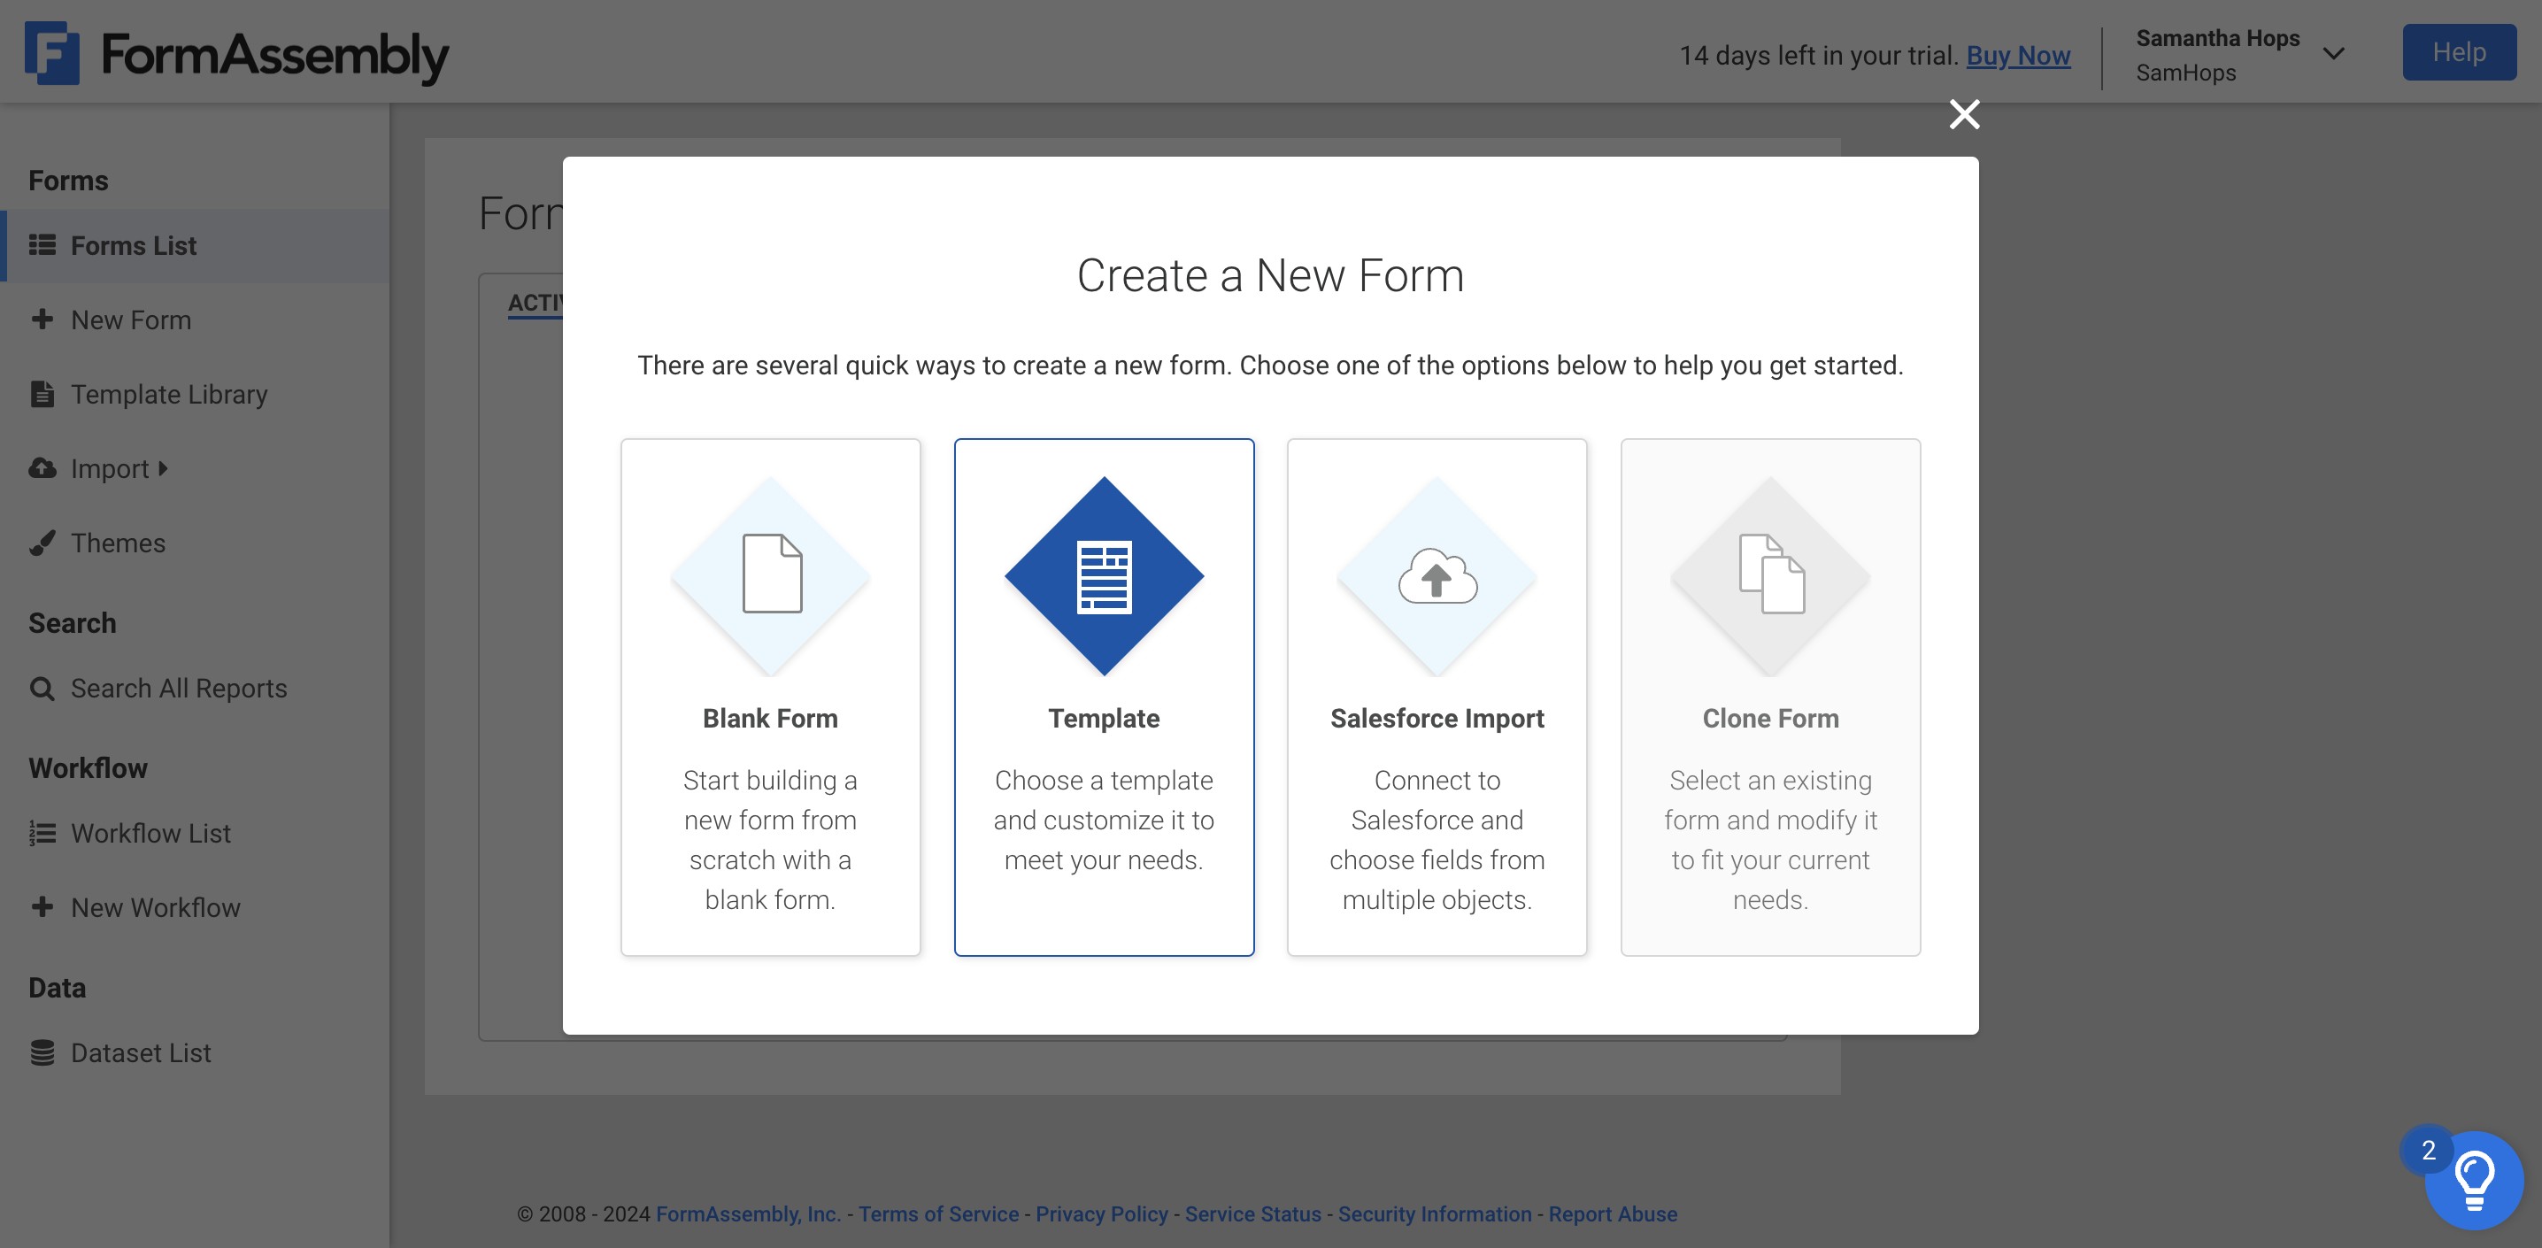Click the Salesforce Import cloud upload icon
The width and height of the screenshot is (2542, 1248).
pyautogui.click(x=1437, y=574)
